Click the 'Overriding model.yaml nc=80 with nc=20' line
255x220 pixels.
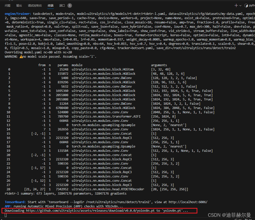click(x=38, y=52)
